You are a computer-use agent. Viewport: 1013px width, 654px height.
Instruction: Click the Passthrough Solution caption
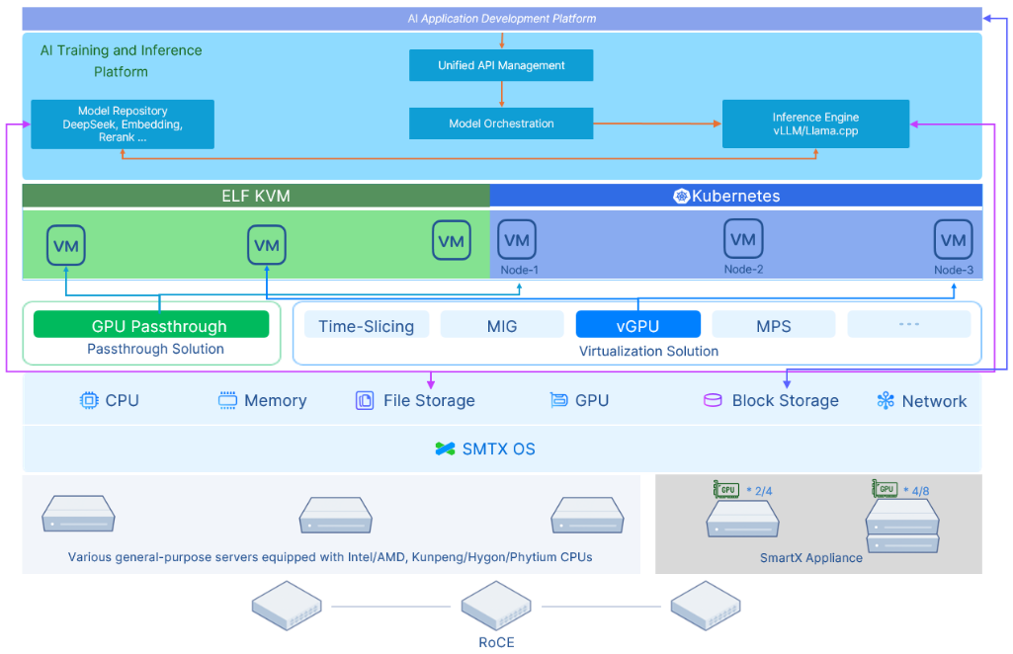coord(156,349)
